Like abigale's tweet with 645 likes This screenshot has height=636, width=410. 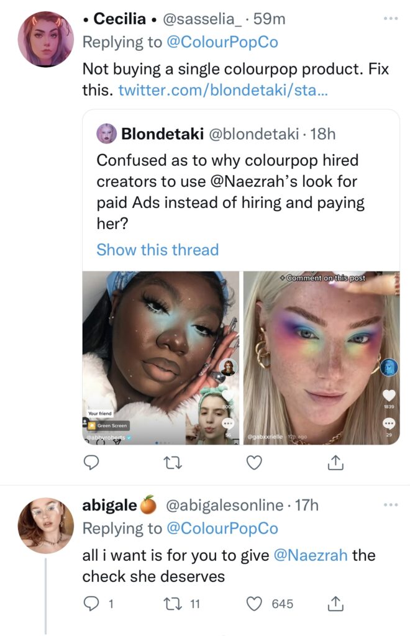270,604
